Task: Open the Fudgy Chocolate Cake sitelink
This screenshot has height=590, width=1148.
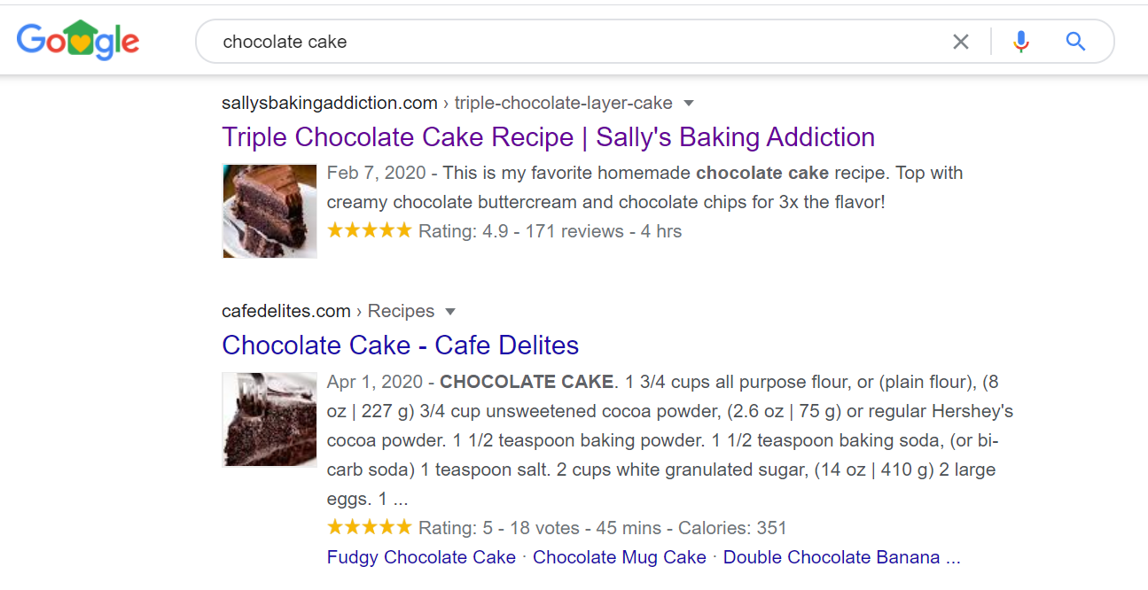Action: point(421,557)
